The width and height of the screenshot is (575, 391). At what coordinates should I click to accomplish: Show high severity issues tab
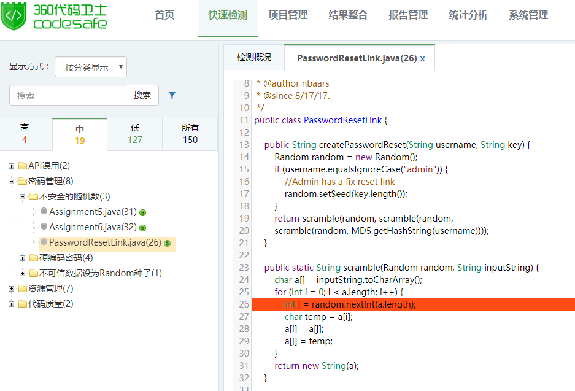tap(25, 133)
